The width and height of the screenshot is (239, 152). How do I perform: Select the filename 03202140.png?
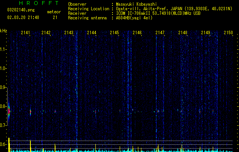click(x=21, y=10)
